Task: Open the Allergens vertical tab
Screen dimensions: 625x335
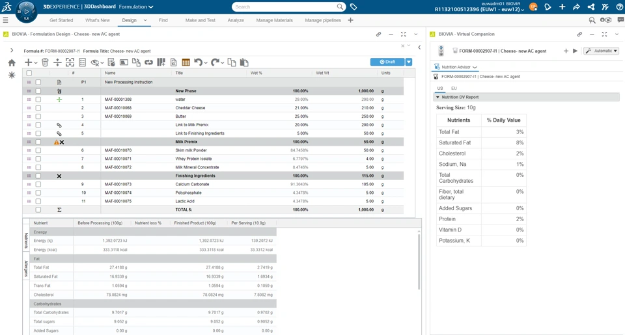Action: click(x=26, y=269)
